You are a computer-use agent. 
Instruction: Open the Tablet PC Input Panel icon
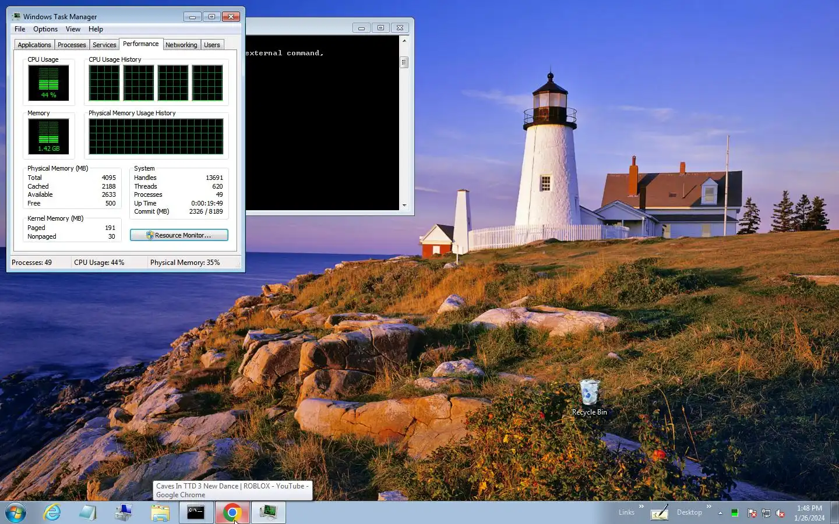(x=659, y=513)
